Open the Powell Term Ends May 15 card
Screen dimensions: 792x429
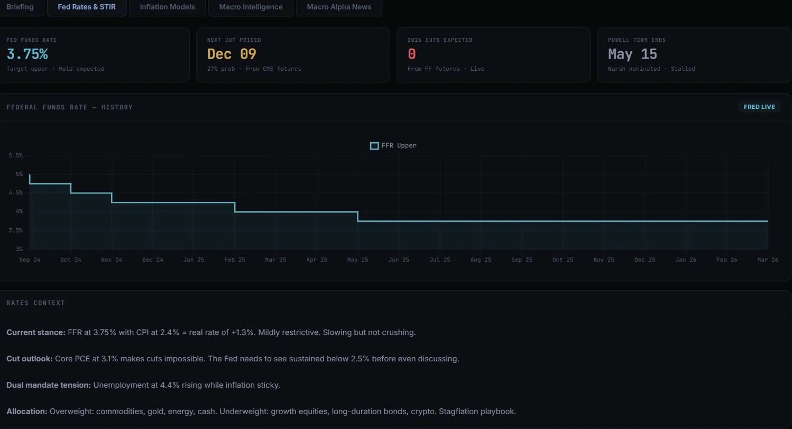(x=694, y=54)
